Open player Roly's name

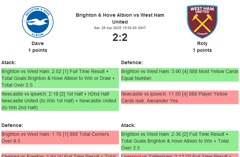202,43
